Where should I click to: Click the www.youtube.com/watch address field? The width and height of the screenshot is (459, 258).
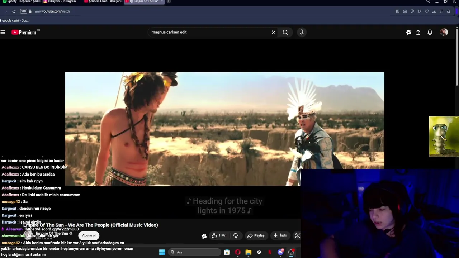[x=52, y=11]
